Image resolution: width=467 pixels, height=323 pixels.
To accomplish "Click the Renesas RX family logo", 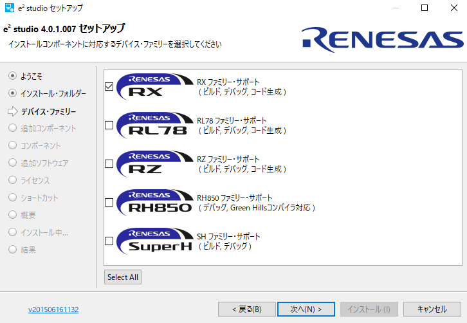I will click(155, 86).
